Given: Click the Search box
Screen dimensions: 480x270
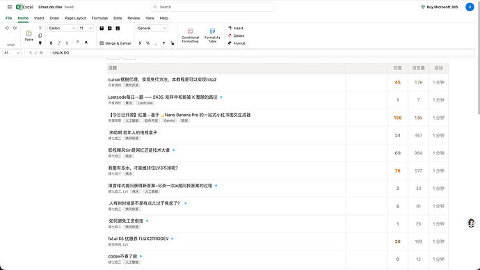Looking at the screenshot, I should [212, 7].
